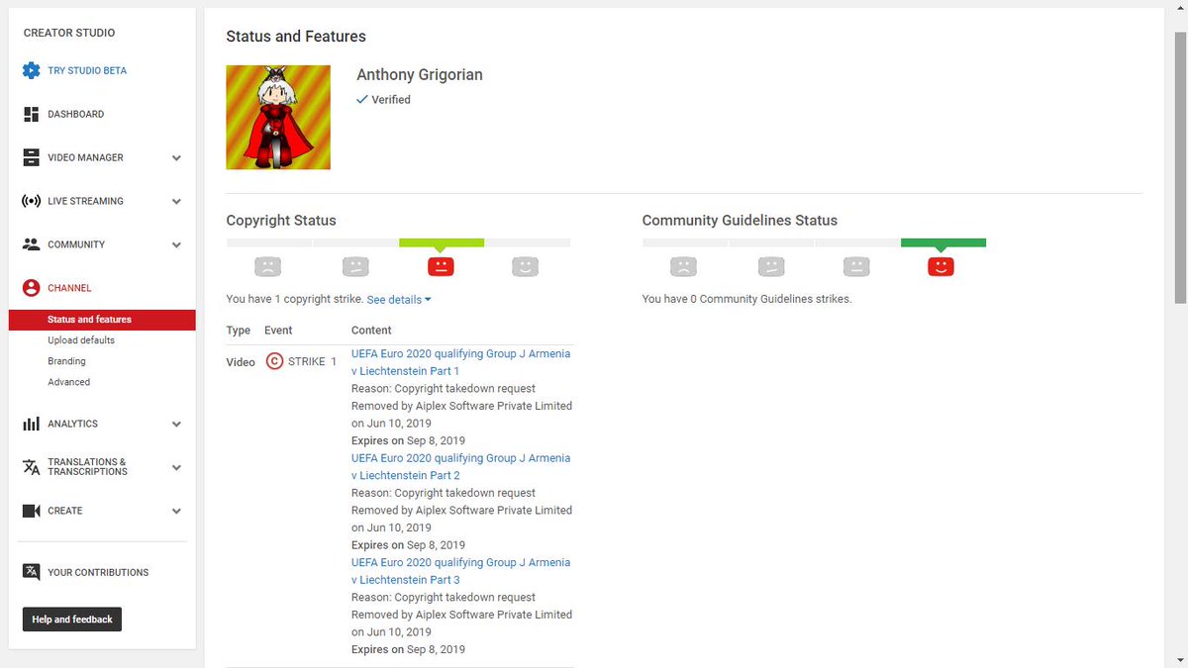Open the Channel section label
Image resolution: width=1188 pixels, height=668 pixels.
tap(69, 288)
